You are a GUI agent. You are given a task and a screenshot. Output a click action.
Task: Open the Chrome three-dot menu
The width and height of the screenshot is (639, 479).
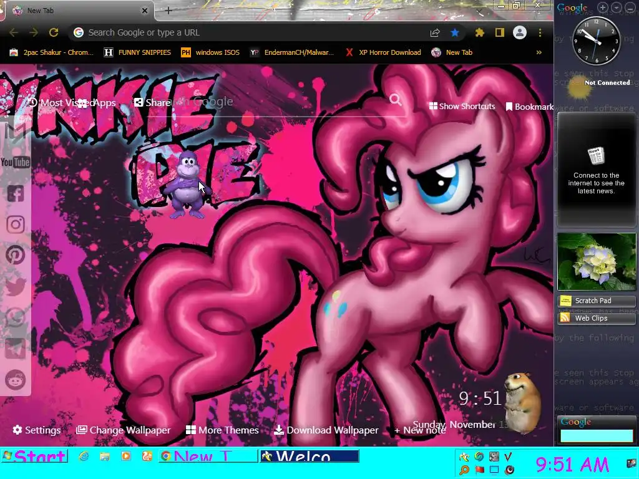[540, 32]
